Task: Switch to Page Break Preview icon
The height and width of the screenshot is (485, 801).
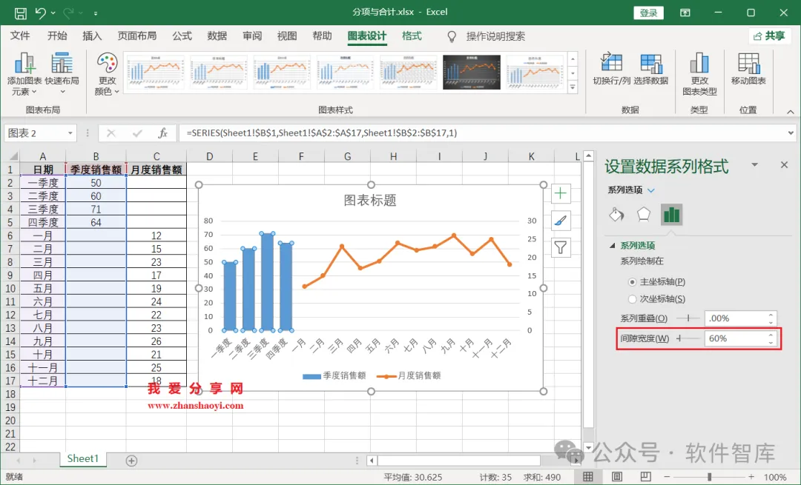Action: point(646,477)
